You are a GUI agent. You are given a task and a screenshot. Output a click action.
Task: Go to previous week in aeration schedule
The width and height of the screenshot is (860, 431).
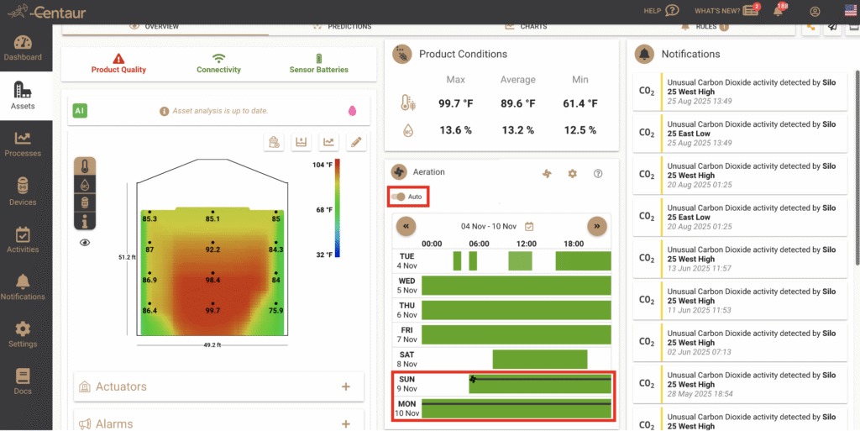[x=406, y=226]
